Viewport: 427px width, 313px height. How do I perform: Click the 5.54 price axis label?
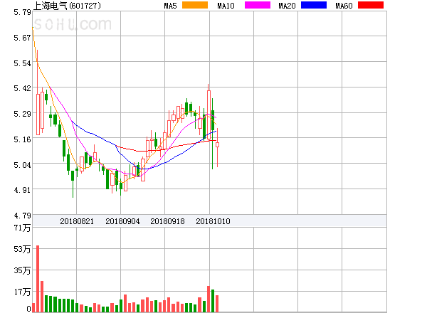click(22, 63)
